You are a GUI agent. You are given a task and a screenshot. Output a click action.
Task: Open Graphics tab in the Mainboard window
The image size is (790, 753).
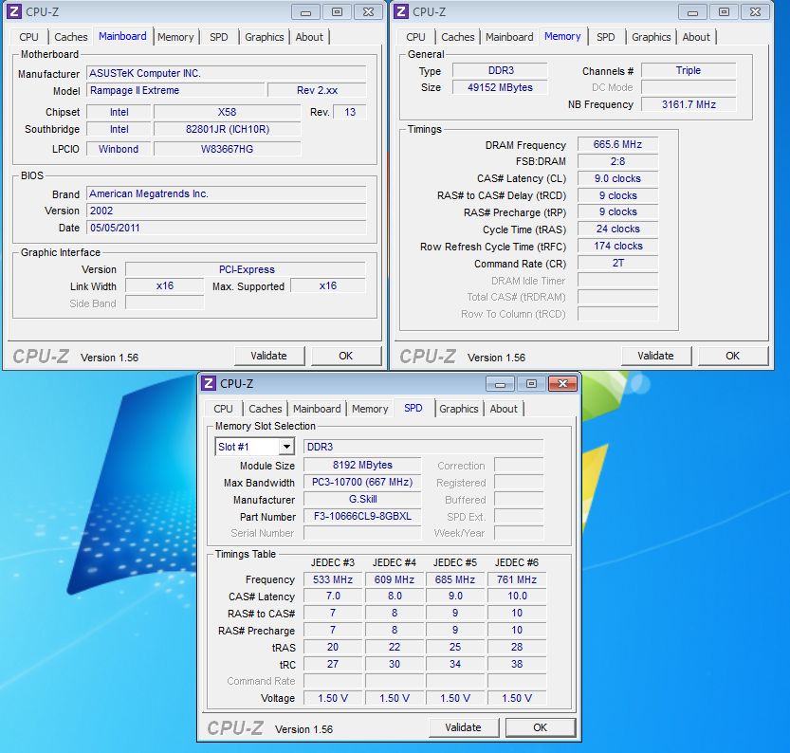pyautogui.click(x=265, y=37)
